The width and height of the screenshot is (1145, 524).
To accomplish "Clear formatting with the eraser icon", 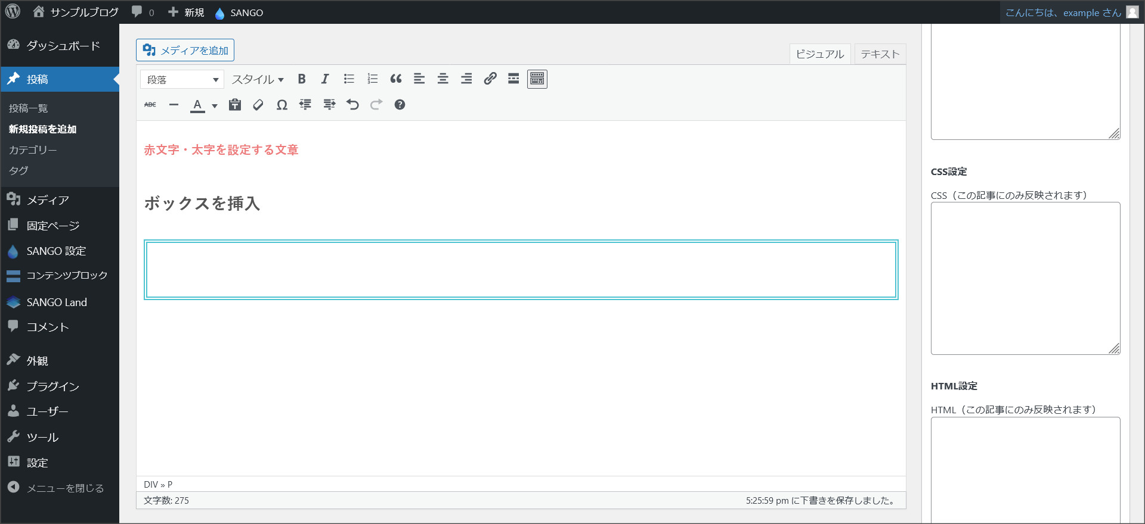I will point(258,105).
